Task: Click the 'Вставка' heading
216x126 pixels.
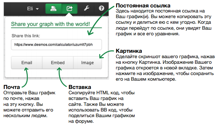Action: [80, 87]
